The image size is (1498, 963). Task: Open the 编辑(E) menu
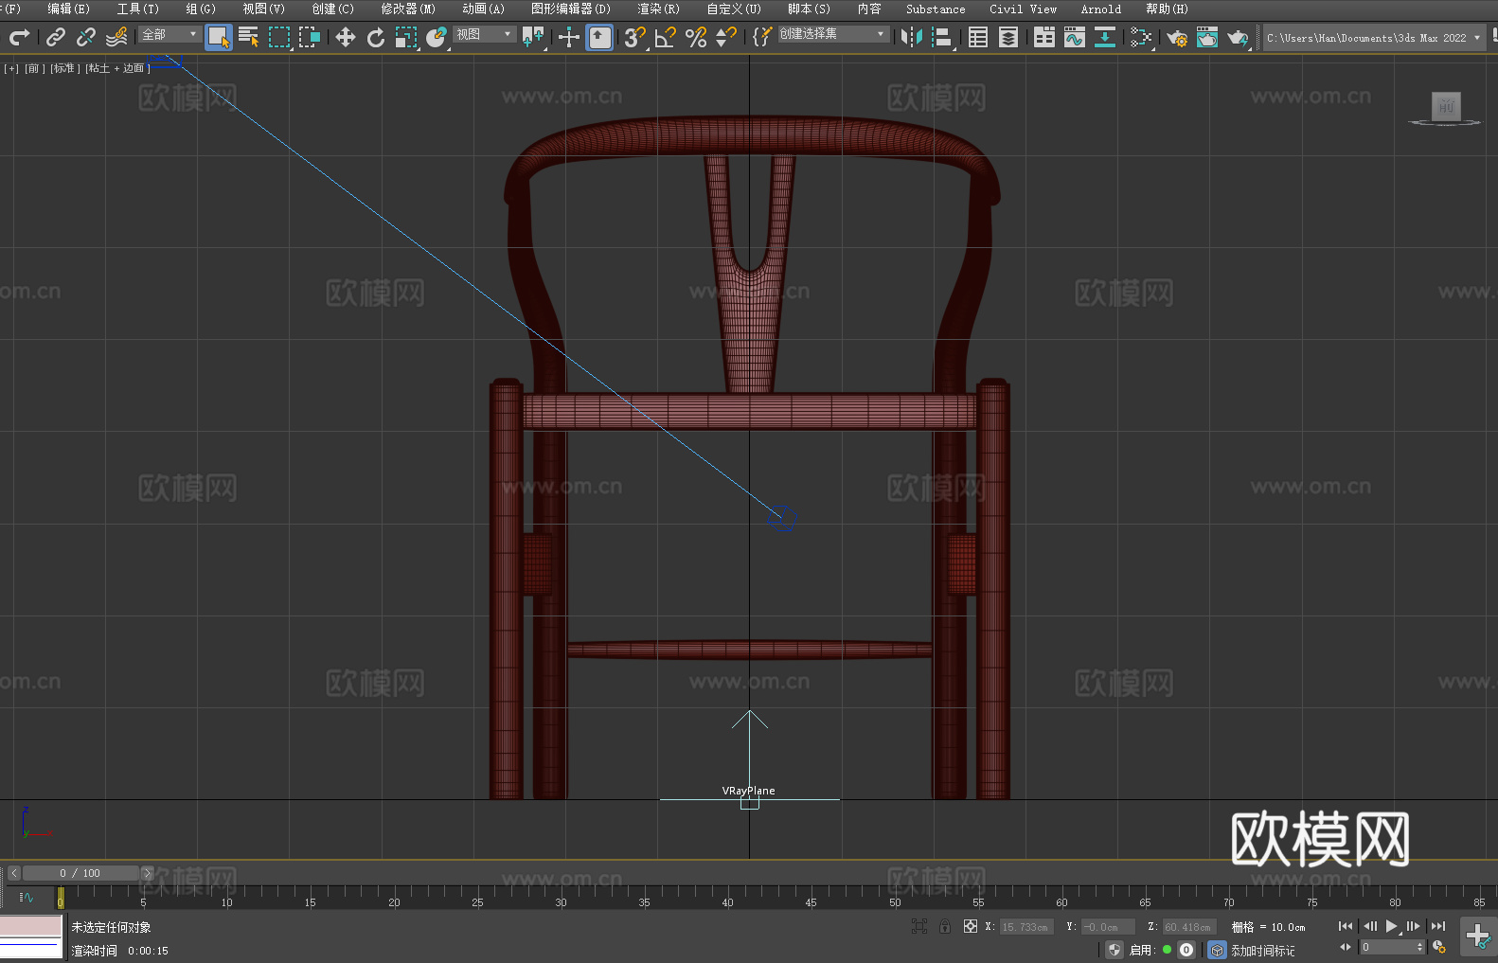(68, 9)
